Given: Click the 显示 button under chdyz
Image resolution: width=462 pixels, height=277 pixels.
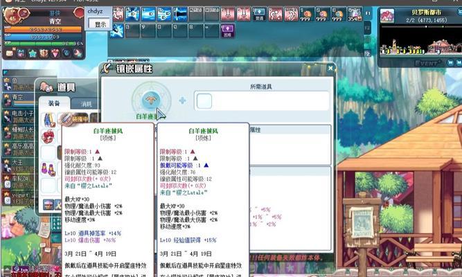Looking at the screenshot, I should 100,24.
